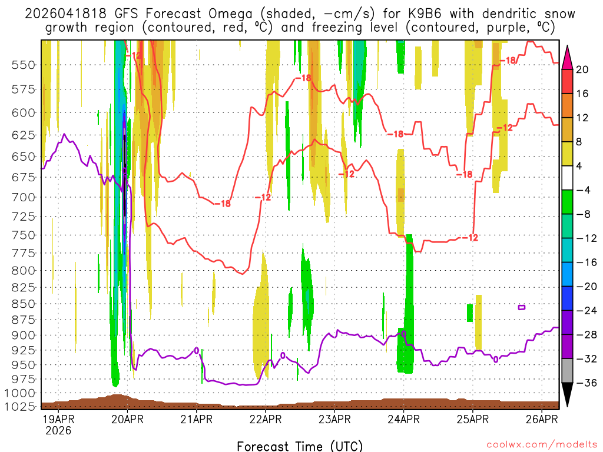Click the 22APR time axis label
The width and height of the screenshot is (603, 452).
click(266, 419)
